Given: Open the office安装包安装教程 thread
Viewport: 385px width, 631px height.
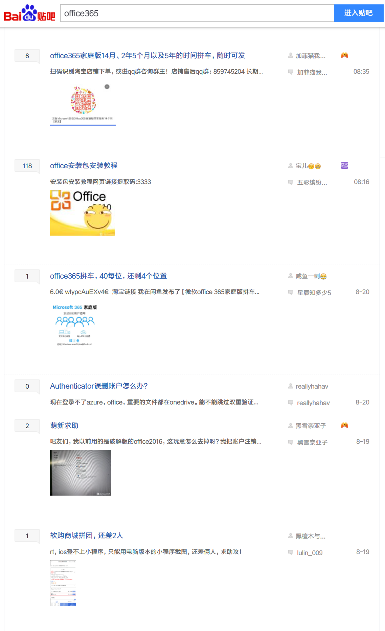Looking at the screenshot, I should click(84, 166).
